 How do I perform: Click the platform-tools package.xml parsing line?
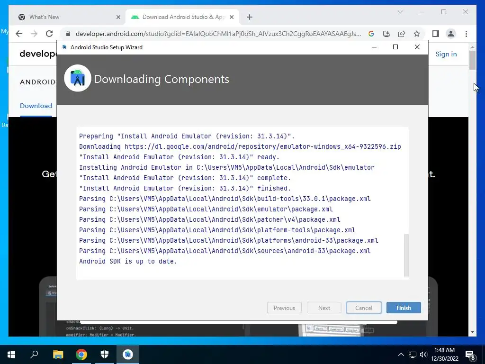click(x=217, y=230)
